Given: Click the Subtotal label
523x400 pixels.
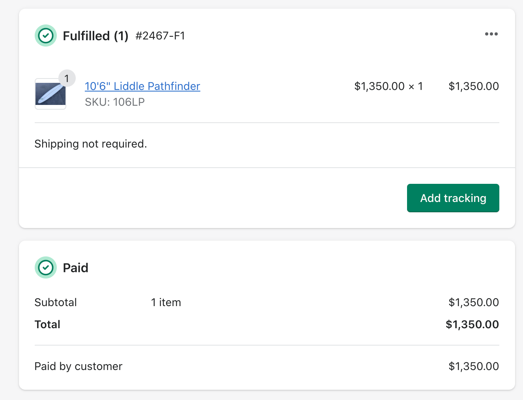Looking at the screenshot, I should [56, 303].
